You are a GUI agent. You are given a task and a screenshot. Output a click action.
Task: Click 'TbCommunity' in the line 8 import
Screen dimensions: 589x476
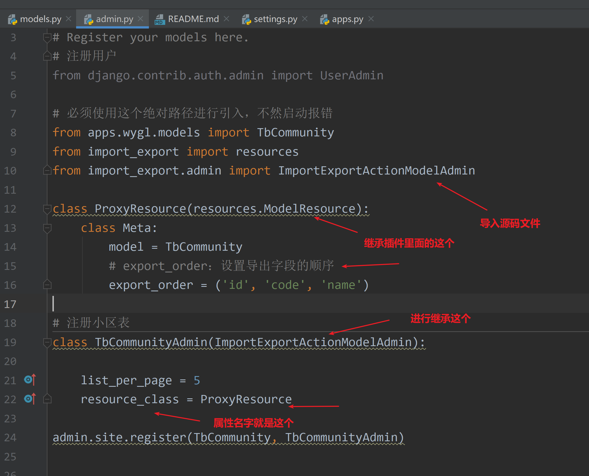click(x=295, y=132)
